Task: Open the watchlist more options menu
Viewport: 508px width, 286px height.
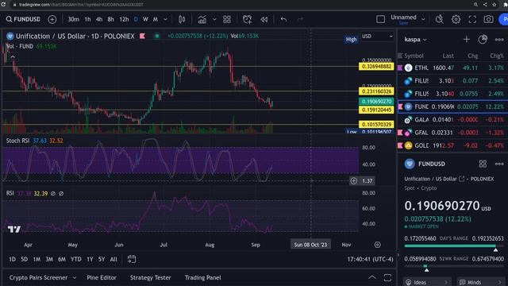Action: 499,40
